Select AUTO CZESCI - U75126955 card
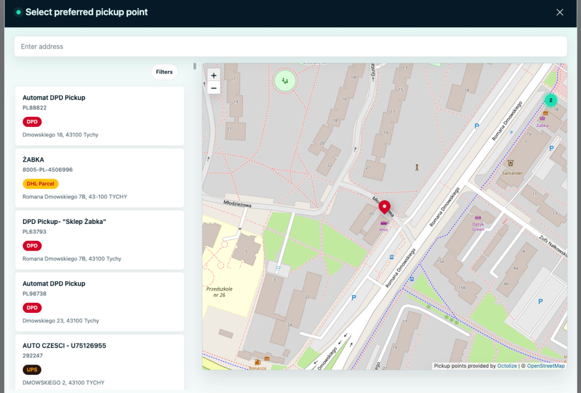This screenshot has height=393, width=581. (x=100, y=362)
